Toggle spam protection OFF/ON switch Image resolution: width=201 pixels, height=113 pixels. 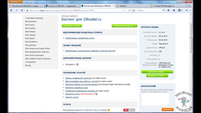129,110
